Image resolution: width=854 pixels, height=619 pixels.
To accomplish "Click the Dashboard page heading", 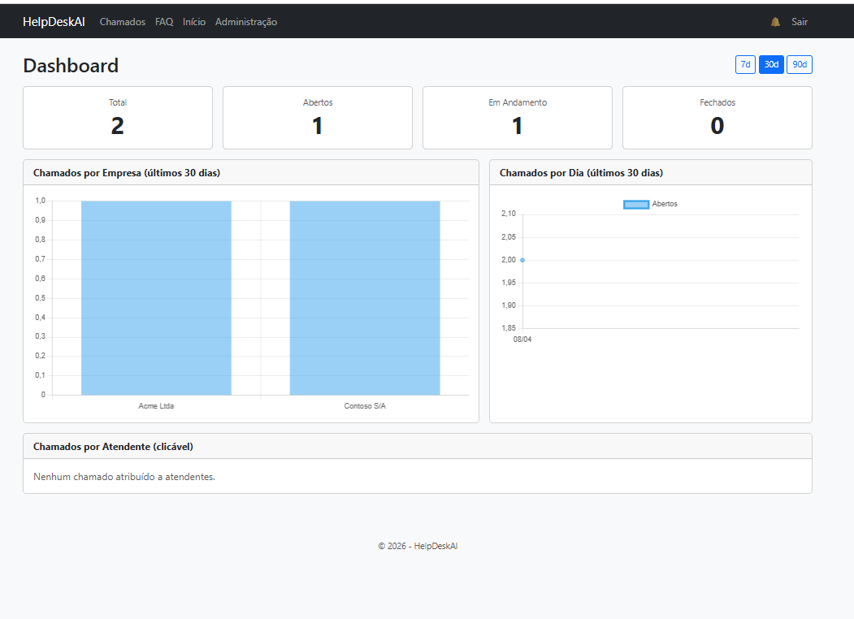I will point(71,65).
